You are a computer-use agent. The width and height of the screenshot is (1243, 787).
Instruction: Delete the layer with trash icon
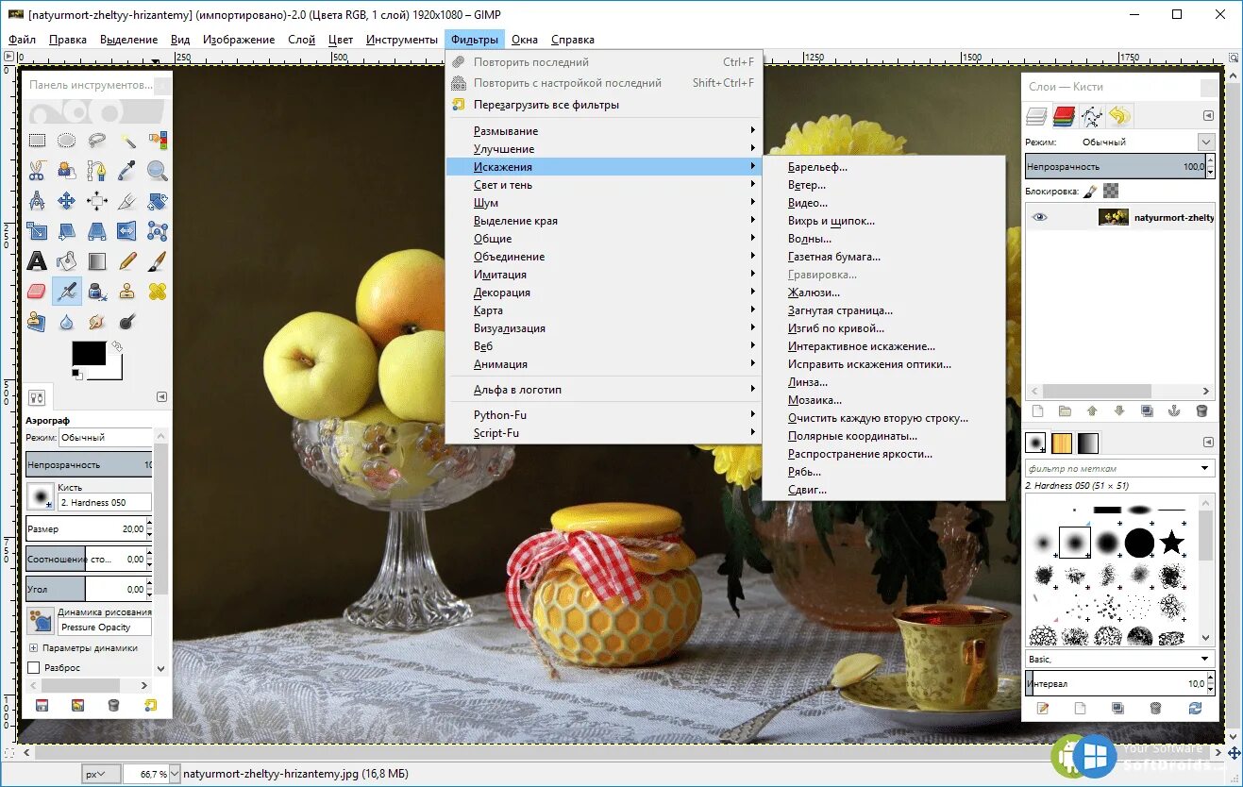[1201, 410]
